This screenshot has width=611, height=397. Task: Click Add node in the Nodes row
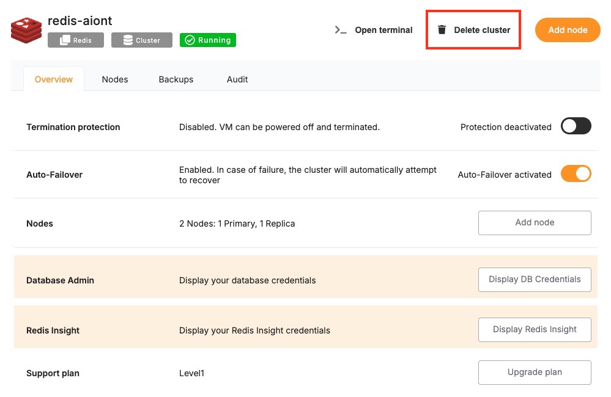pos(535,223)
